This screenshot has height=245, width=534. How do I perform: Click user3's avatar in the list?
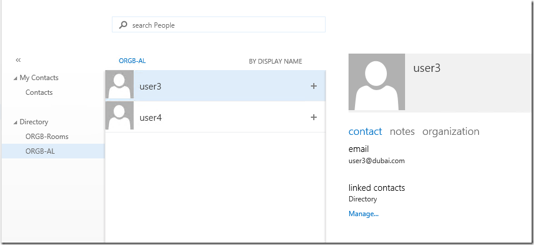coord(120,84)
